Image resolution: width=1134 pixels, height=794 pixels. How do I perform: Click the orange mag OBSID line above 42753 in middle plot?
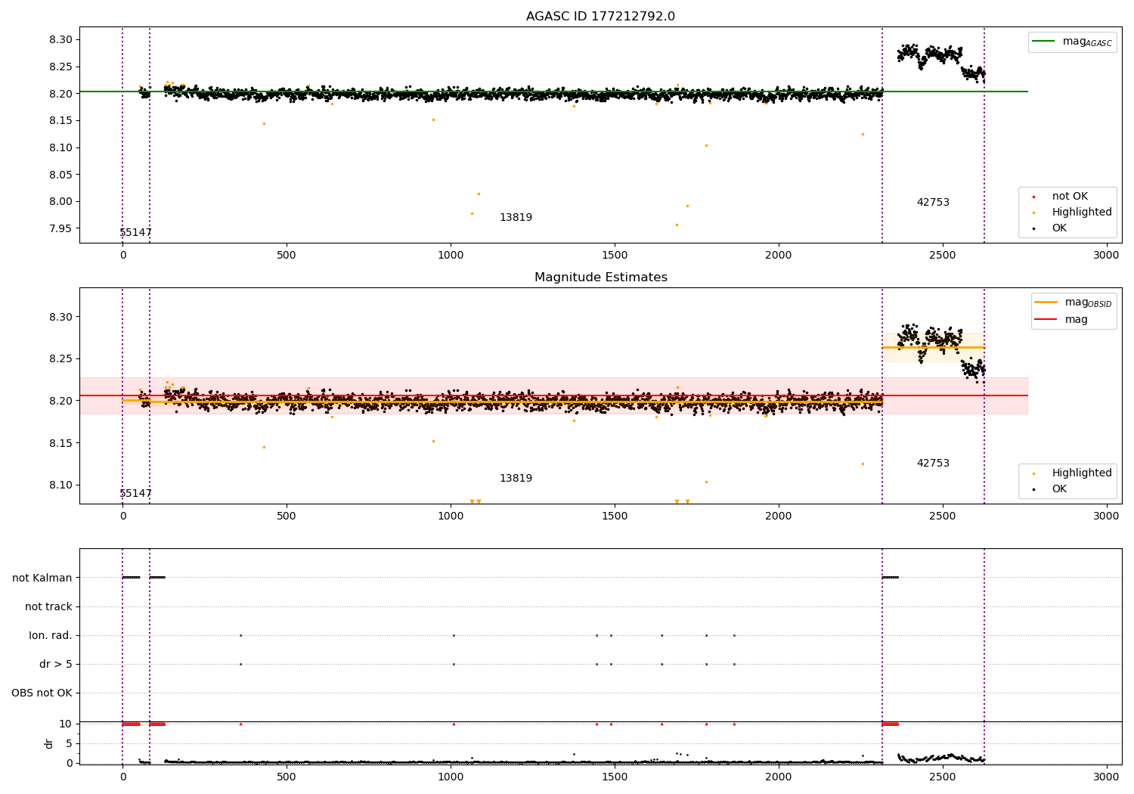point(933,348)
